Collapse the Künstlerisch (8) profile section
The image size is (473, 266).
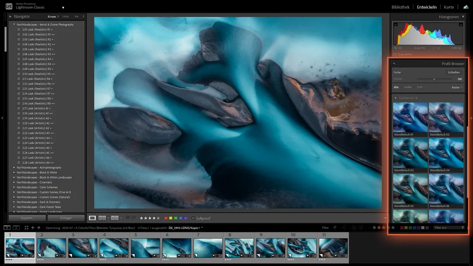pyautogui.click(x=396, y=98)
